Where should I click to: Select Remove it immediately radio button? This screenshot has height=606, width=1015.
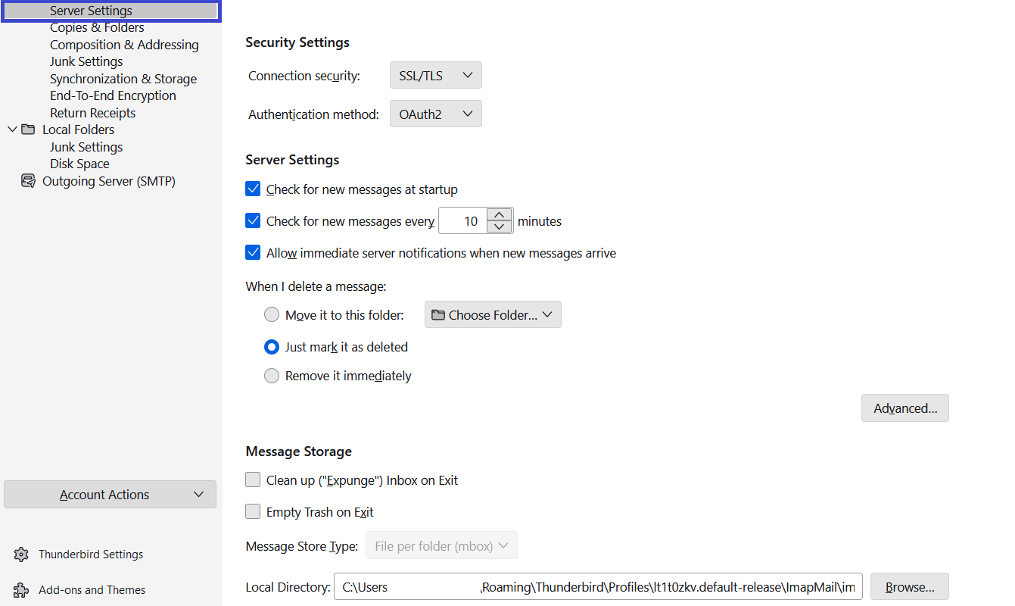click(272, 375)
